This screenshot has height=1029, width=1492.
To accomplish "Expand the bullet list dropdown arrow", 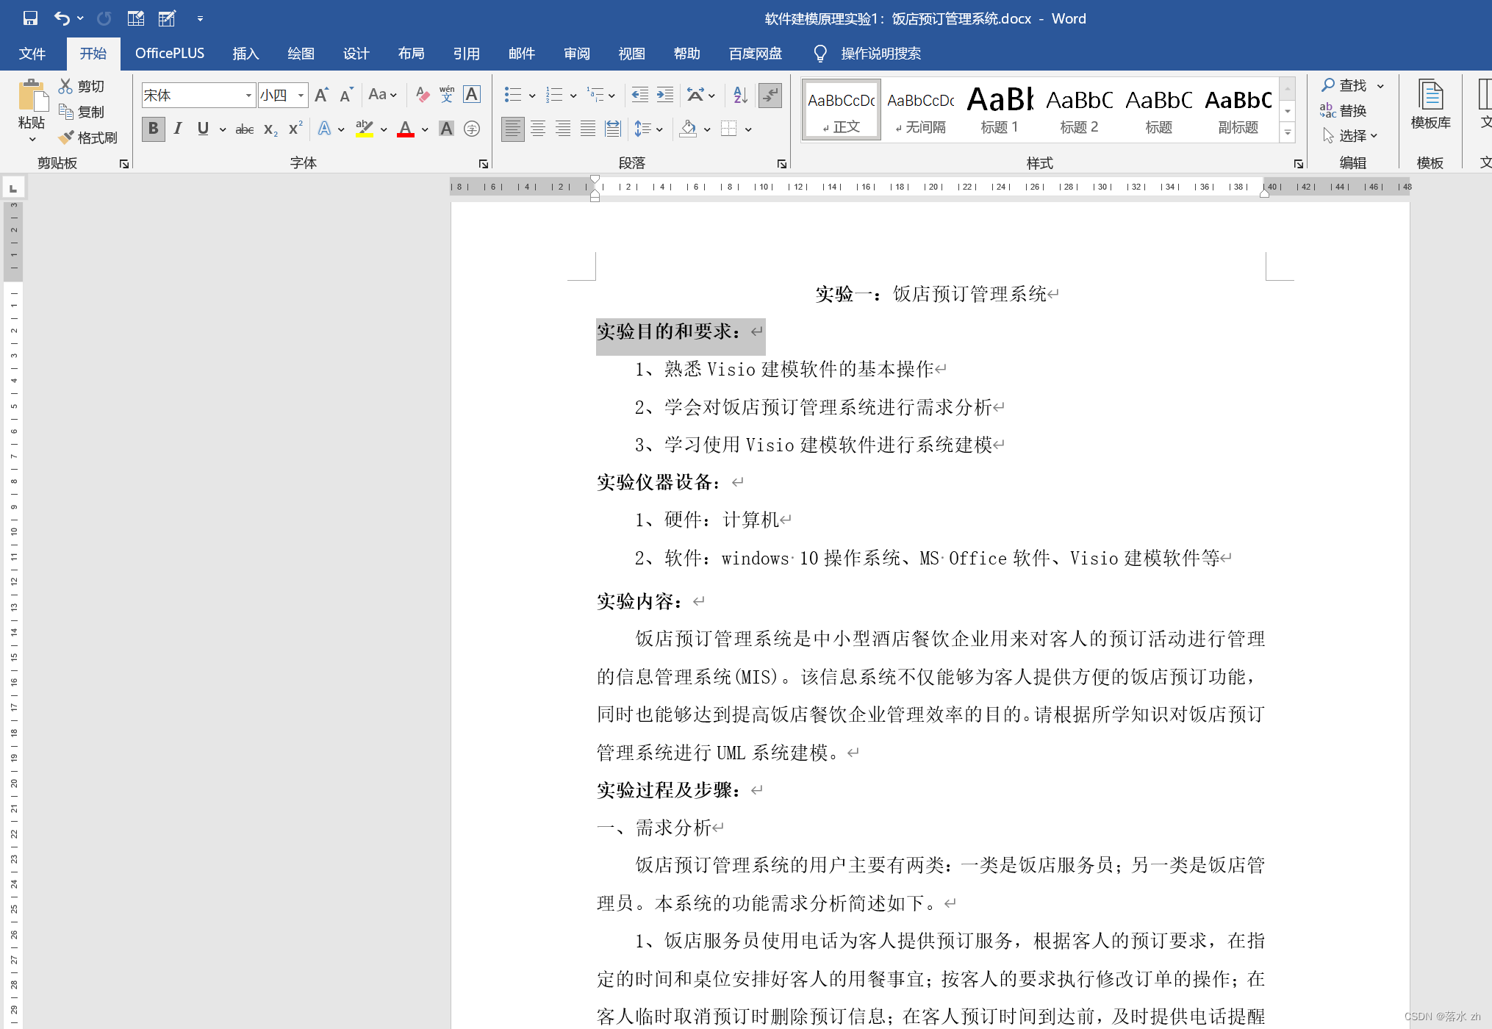I will (x=532, y=96).
